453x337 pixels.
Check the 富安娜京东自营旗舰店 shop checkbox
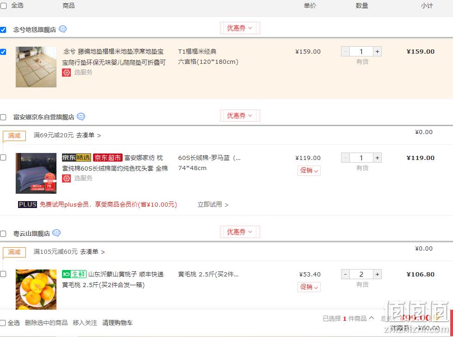[x=3, y=117]
